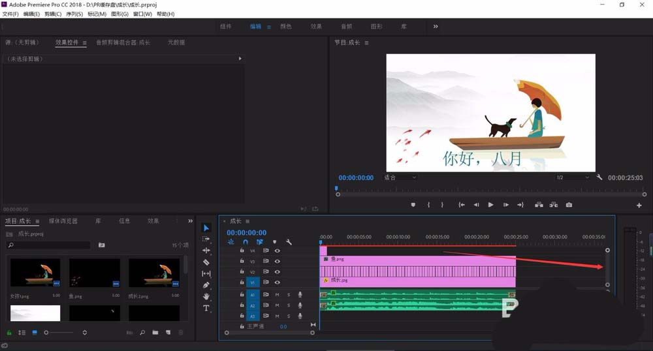Play the program monitor sequence
This screenshot has width=653, height=351.
point(490,205)
